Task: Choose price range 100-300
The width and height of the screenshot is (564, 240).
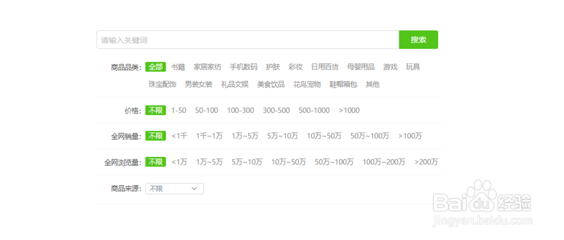Action: [240, 110]
